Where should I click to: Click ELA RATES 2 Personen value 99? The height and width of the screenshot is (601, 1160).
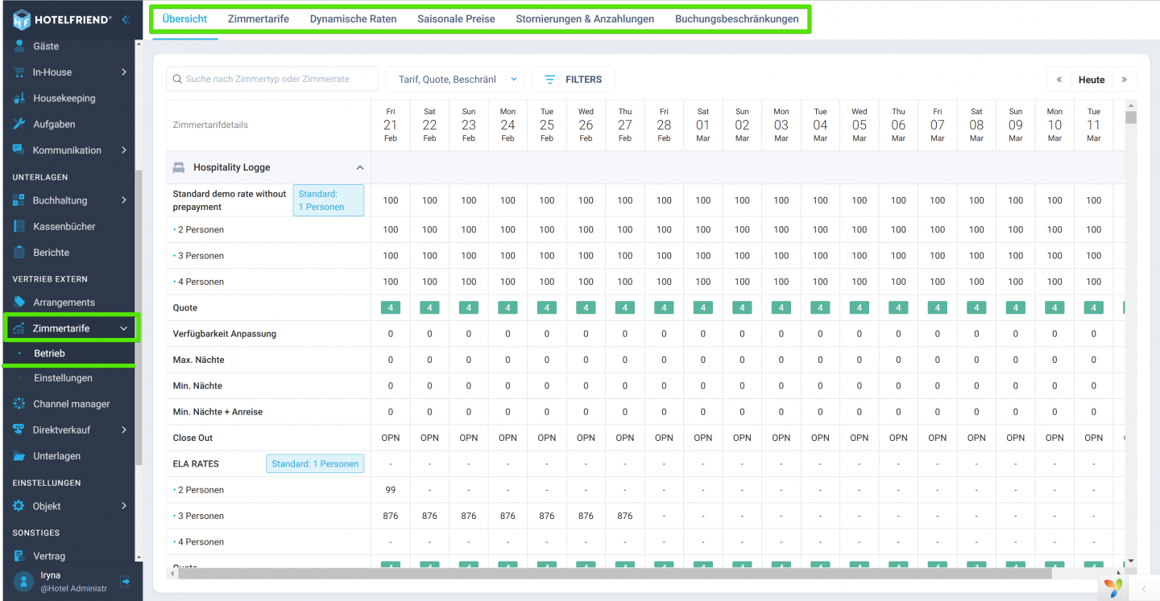pos(391,490)
